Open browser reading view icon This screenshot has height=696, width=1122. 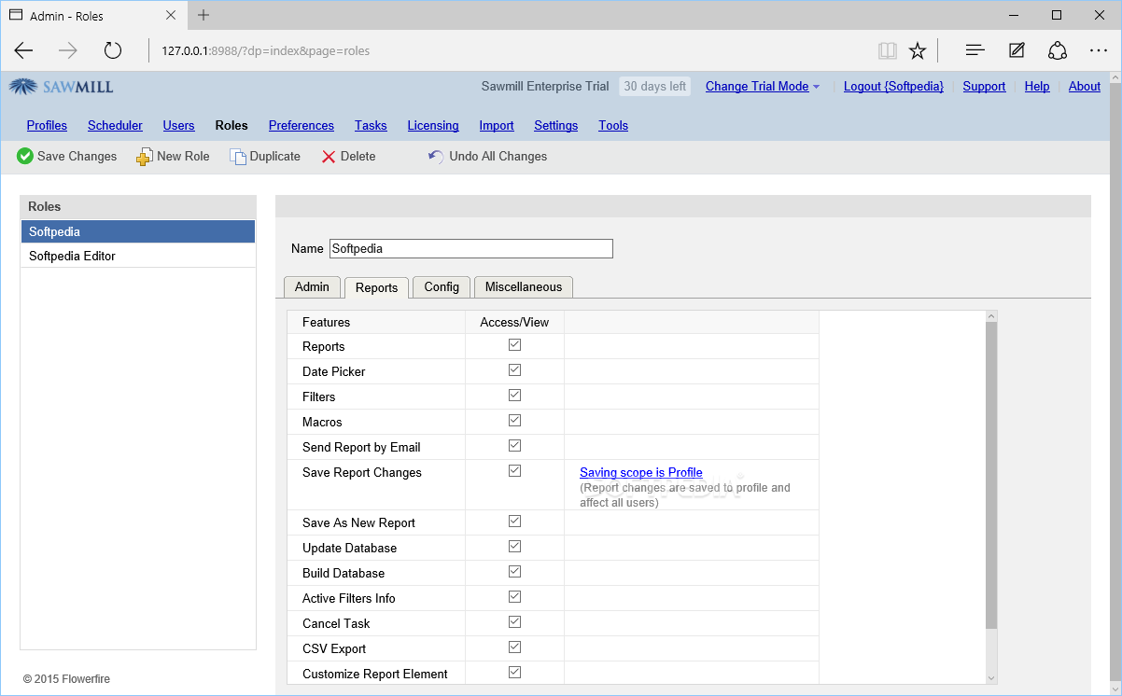888,50
